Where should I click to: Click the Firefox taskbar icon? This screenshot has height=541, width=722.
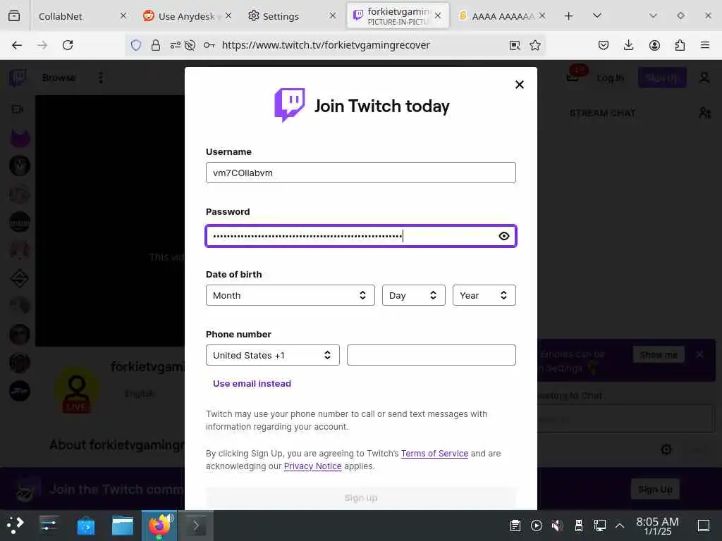coord(159,525)
